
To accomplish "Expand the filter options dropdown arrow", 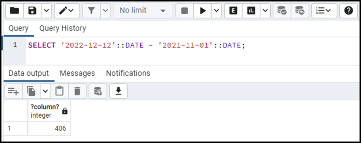I will (105, 11).
